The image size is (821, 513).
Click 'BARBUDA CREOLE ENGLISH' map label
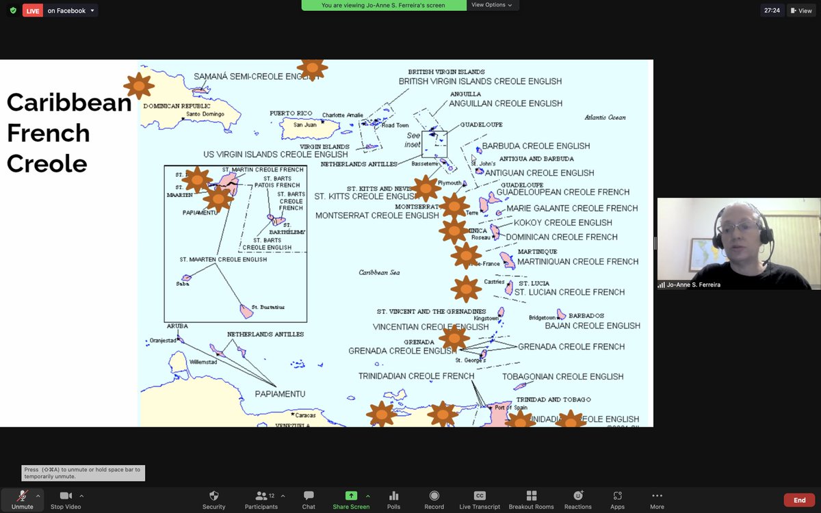click(536, 146)
